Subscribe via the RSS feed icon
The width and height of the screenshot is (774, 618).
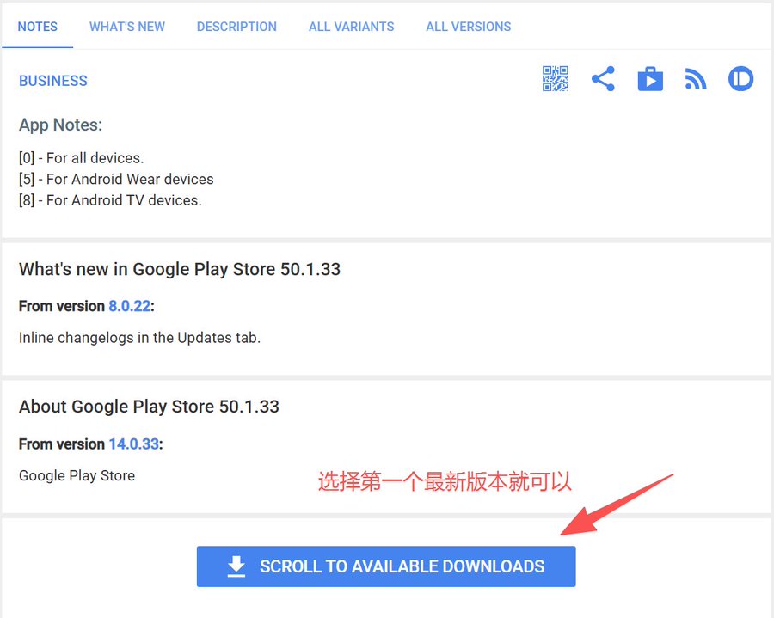[695, 80]
